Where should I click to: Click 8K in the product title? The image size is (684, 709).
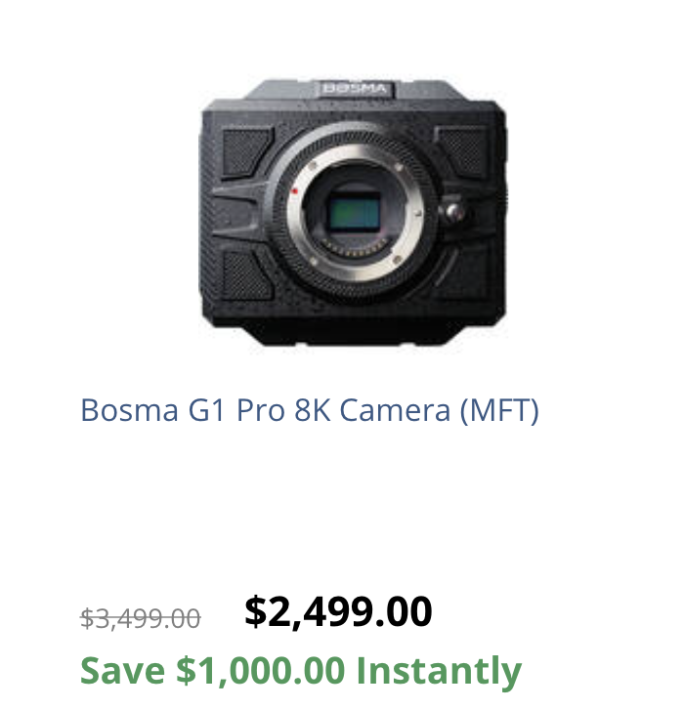(313, 410)
